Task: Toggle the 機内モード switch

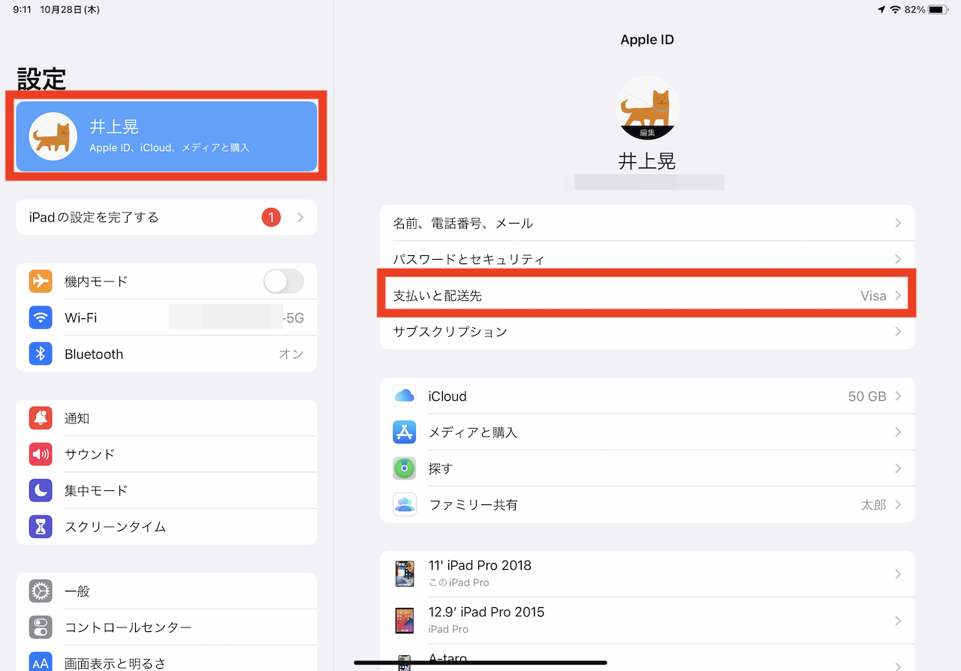Action: [284, 281]
